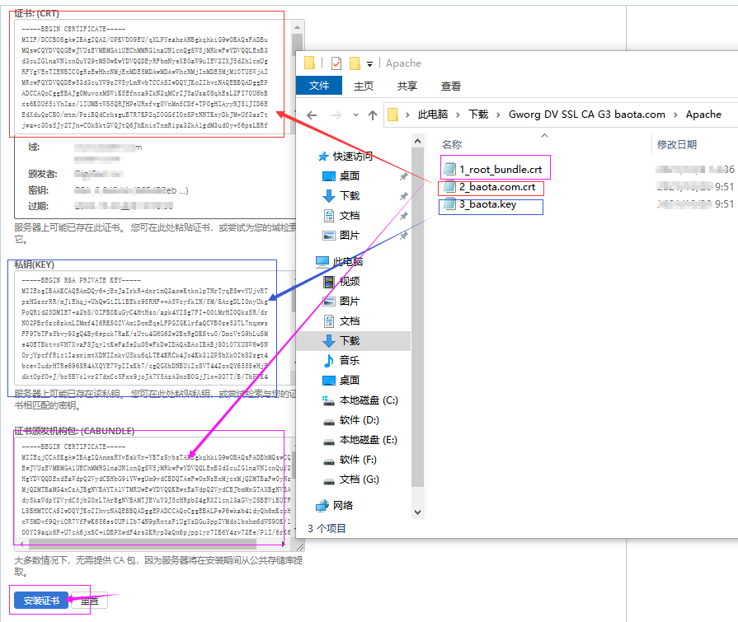Open the 文件 ribbon tab in Explorer
The height and width of the screenshot is (622, 738).
(318, 86)
